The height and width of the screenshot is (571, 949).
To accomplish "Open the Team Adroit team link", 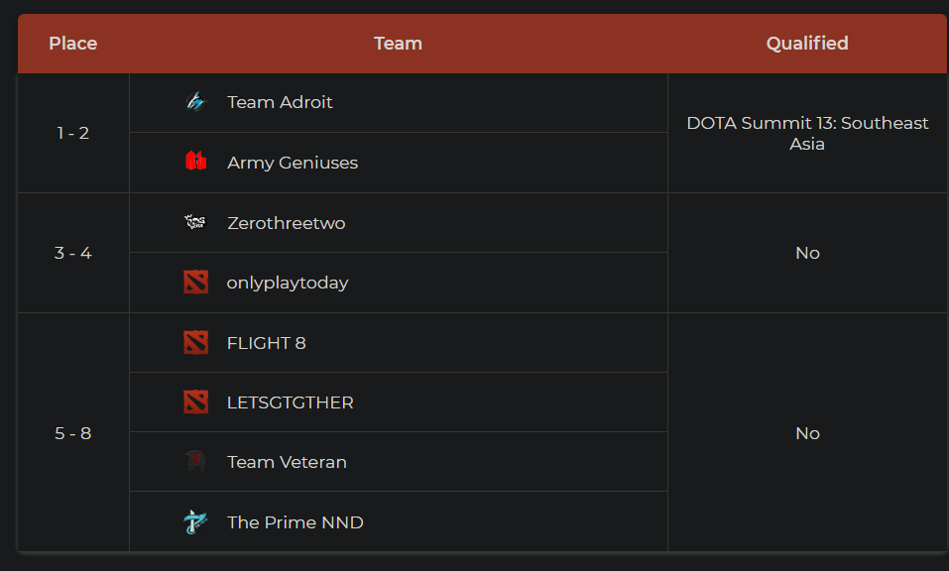I will [x=280, y=102].
